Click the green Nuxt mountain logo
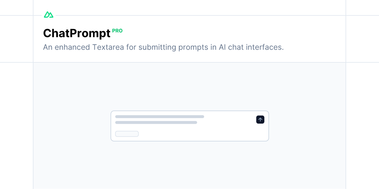379x189 pixels. (x=49, y=14)
